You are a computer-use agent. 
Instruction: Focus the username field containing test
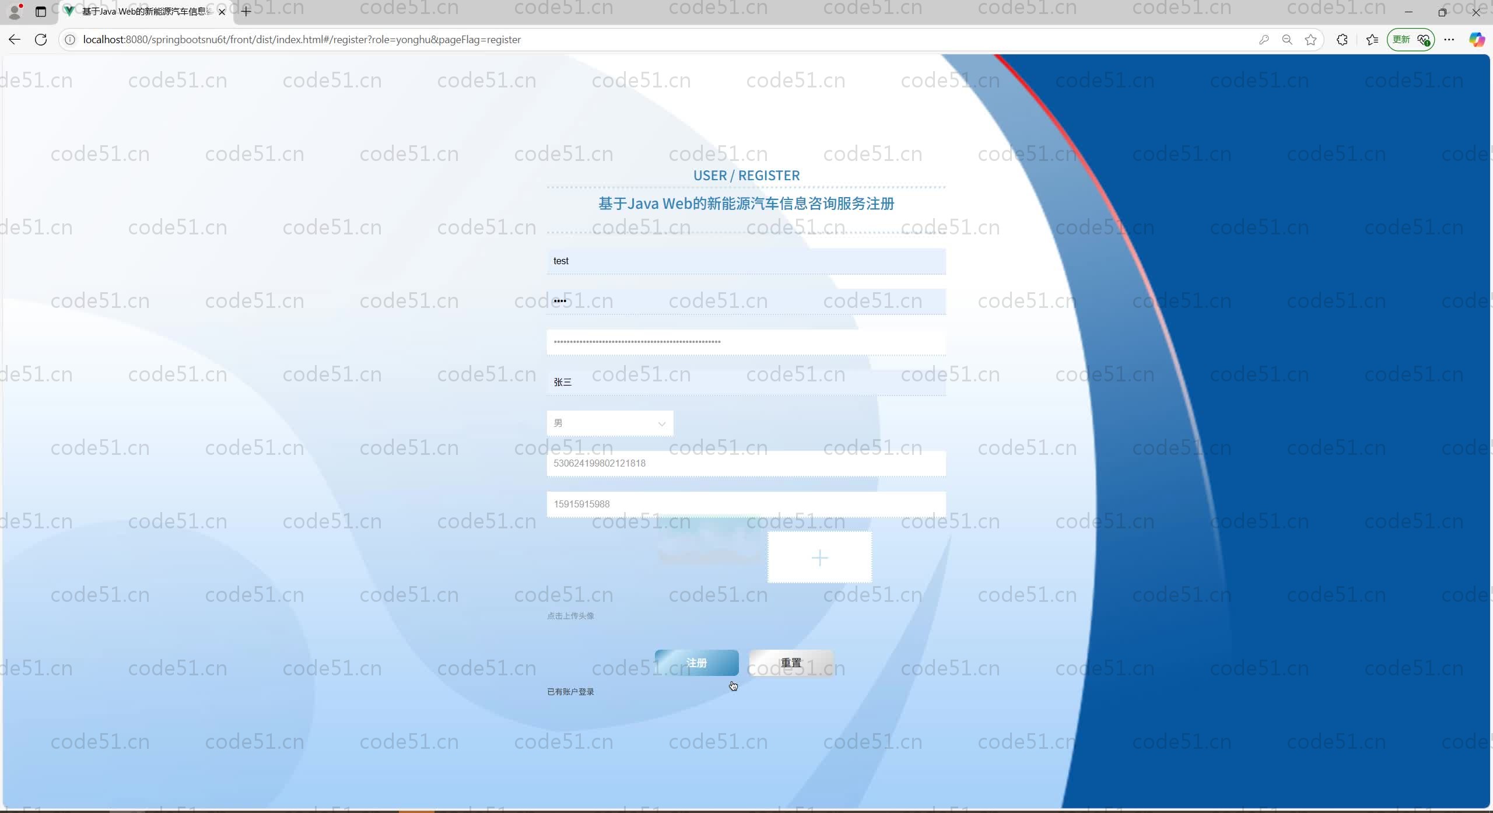(746, 261)
